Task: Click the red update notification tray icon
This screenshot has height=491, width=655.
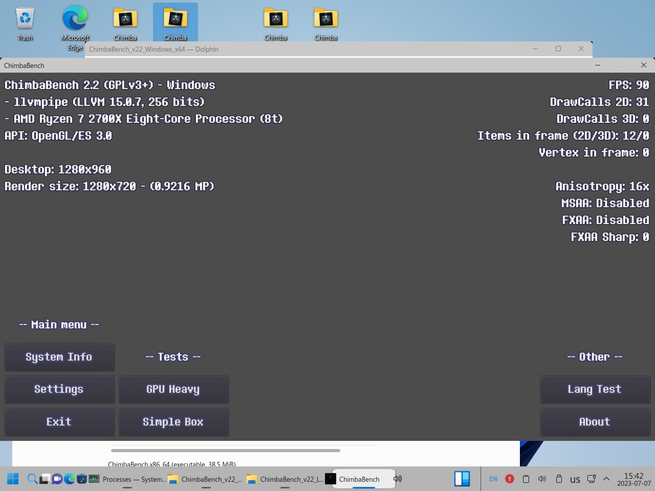Action: [510, 479]
